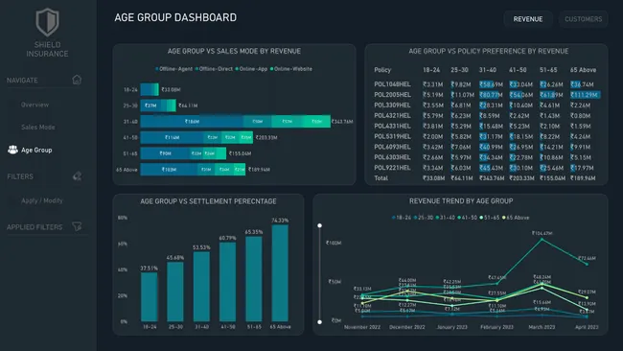The width and height of the screenshot is (623, 351).
Task: Click the top handle of revenue trend zoom slider
Action: [319, 225]
